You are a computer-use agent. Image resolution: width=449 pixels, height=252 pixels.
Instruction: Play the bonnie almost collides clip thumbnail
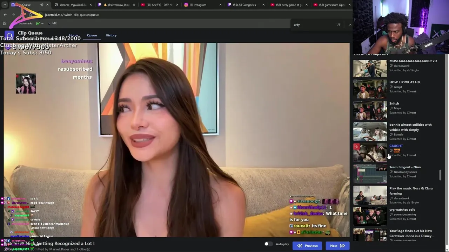(370, 132)
